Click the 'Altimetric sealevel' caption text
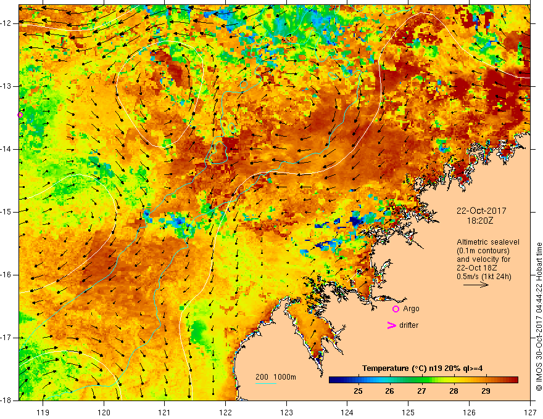This screenshot has width=543, height=419. [488, 242]
